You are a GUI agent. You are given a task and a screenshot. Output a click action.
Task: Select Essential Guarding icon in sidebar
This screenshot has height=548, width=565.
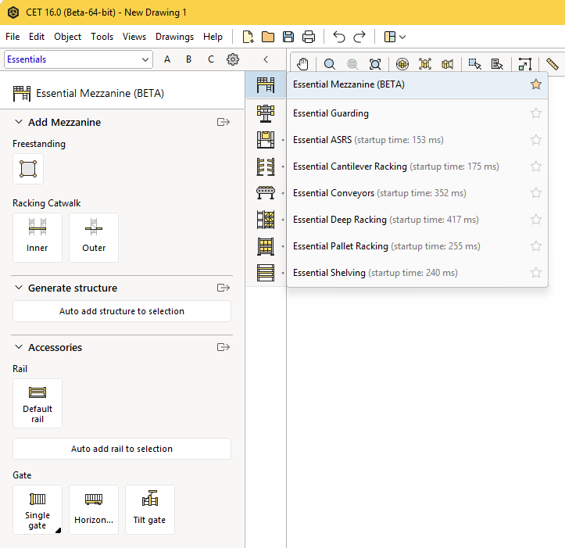[266, 113]
